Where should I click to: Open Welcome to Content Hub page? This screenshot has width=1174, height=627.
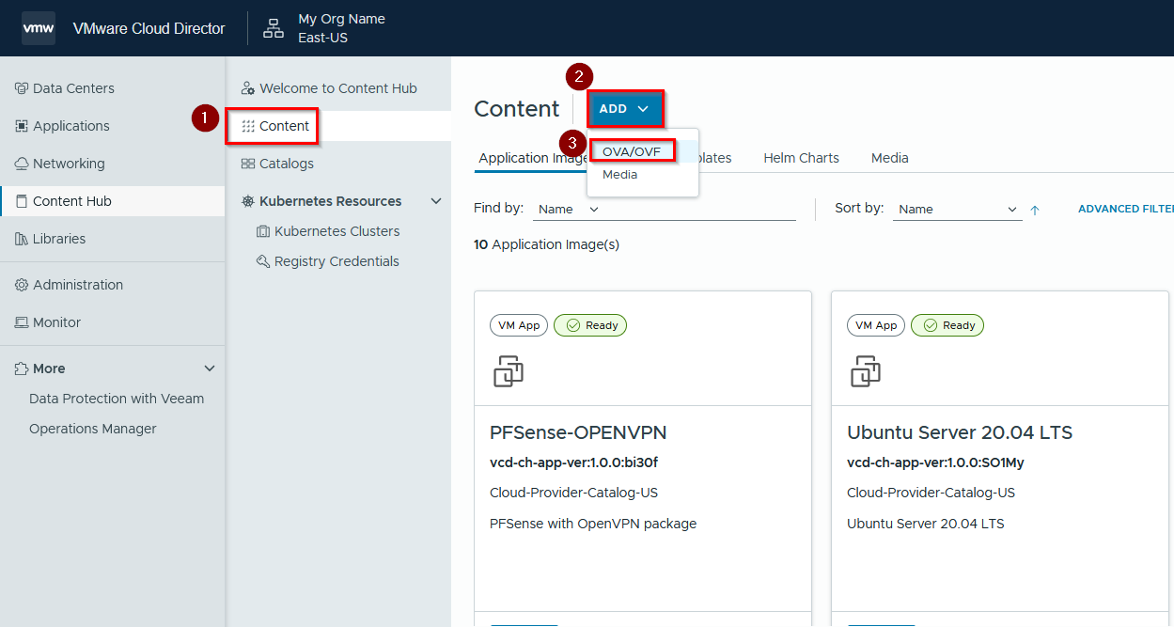[338, 88]
